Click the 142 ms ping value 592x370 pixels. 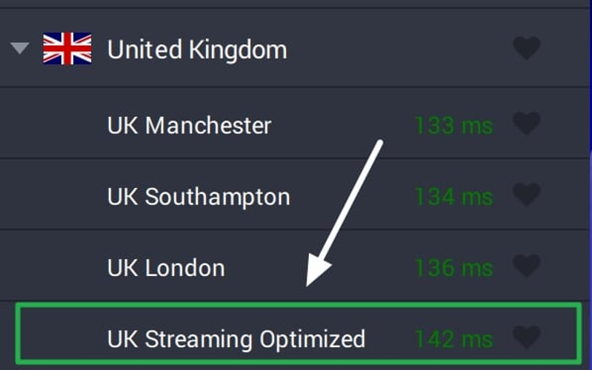pyautogui.click(x=453, y=339)
